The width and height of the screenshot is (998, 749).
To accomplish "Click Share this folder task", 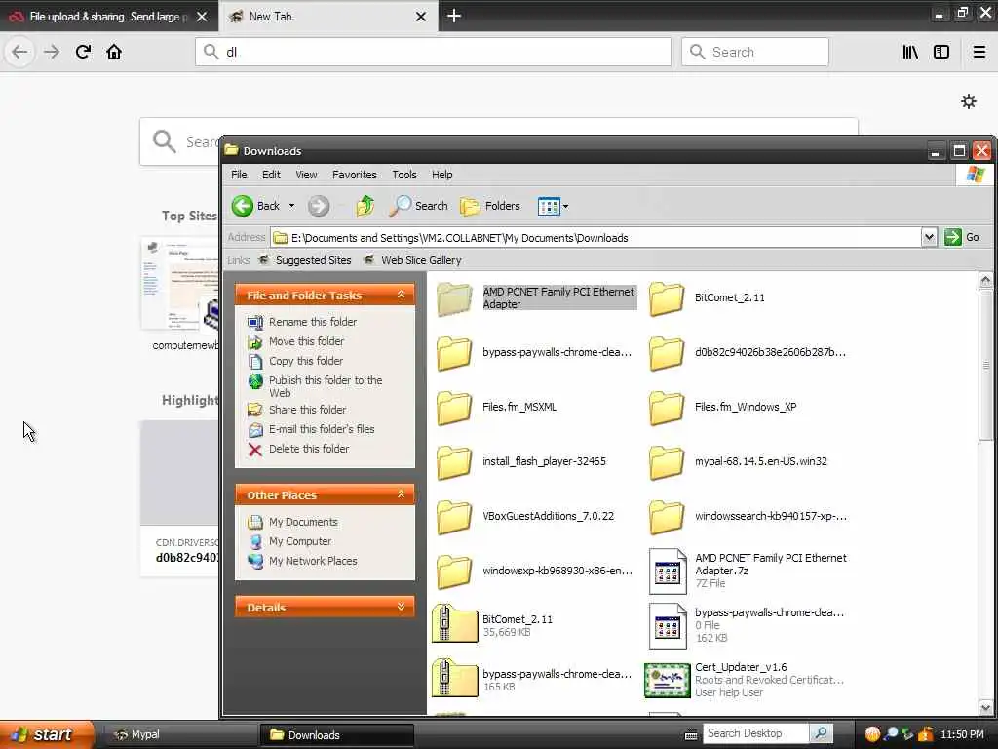I will [296, 410].
